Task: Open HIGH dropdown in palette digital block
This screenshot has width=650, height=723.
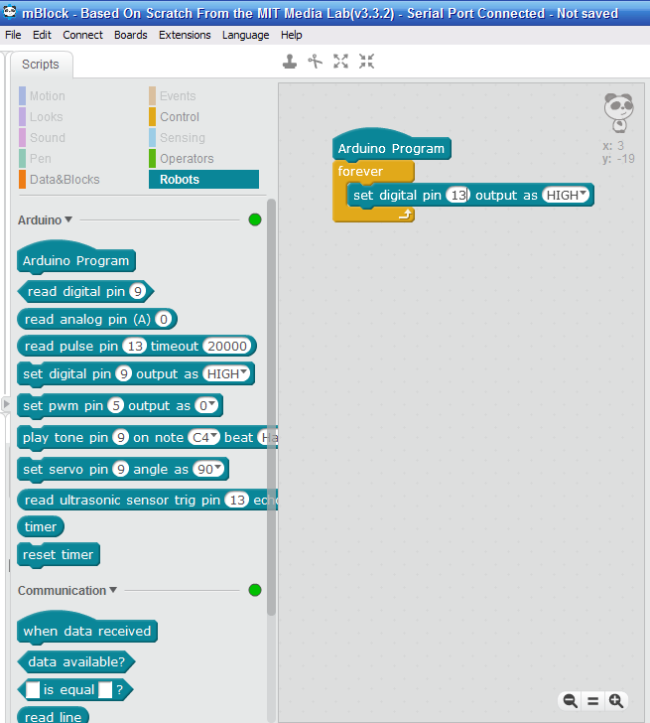Action: coord(226,373)
